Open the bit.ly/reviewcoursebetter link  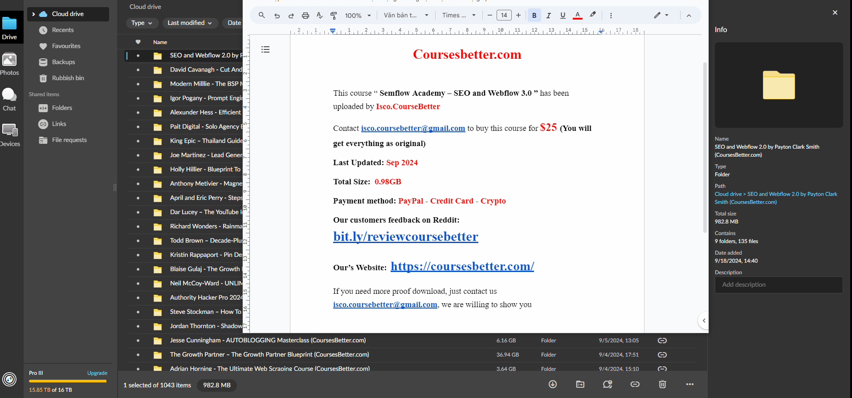click(x=406, y=236)
